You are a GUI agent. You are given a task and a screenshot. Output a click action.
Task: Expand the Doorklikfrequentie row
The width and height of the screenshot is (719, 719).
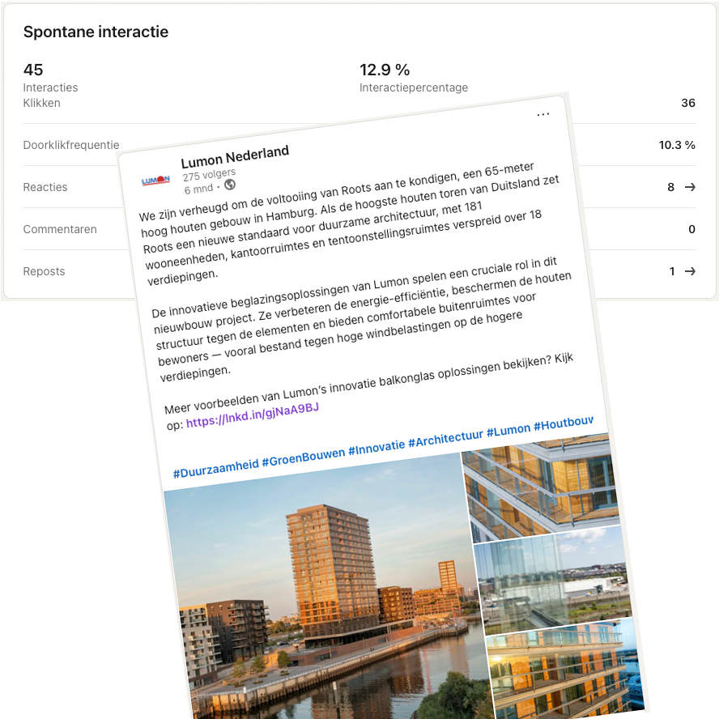[71, 145]
